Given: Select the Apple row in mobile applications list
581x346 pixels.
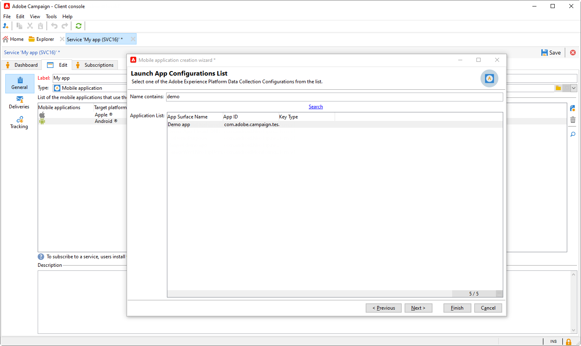Looking at the screenshot, I should 82,115.
